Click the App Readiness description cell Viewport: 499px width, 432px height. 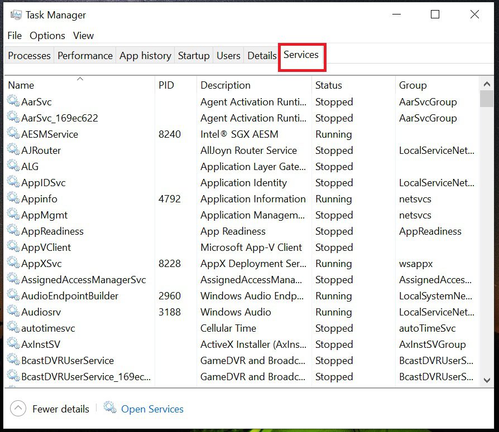coord(233,231)
